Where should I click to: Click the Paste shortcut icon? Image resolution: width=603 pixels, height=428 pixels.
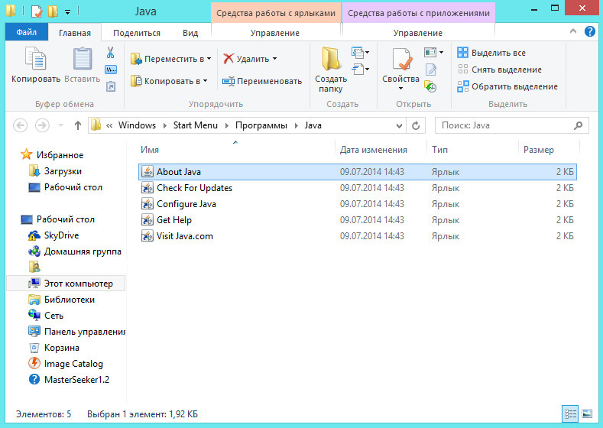(x=110, y=86)
